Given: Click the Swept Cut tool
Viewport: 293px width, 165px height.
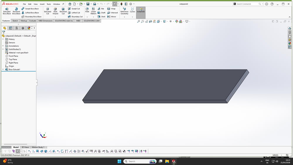Looking at the screenshot, I should point(74,9).
